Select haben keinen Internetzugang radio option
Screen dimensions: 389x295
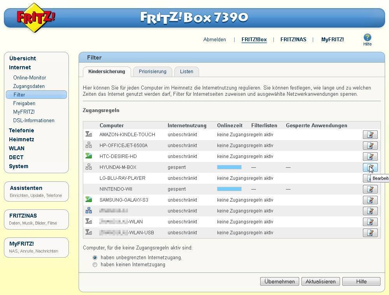tap(95, 265)
